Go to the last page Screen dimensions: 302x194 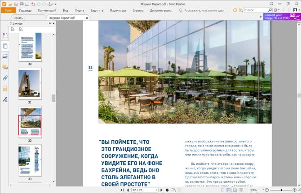coord(167,190)
